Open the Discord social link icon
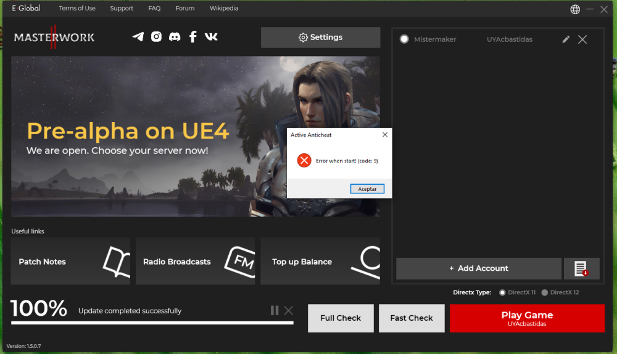617x354 pixels. pyautogui.click(x=175, y=37)
